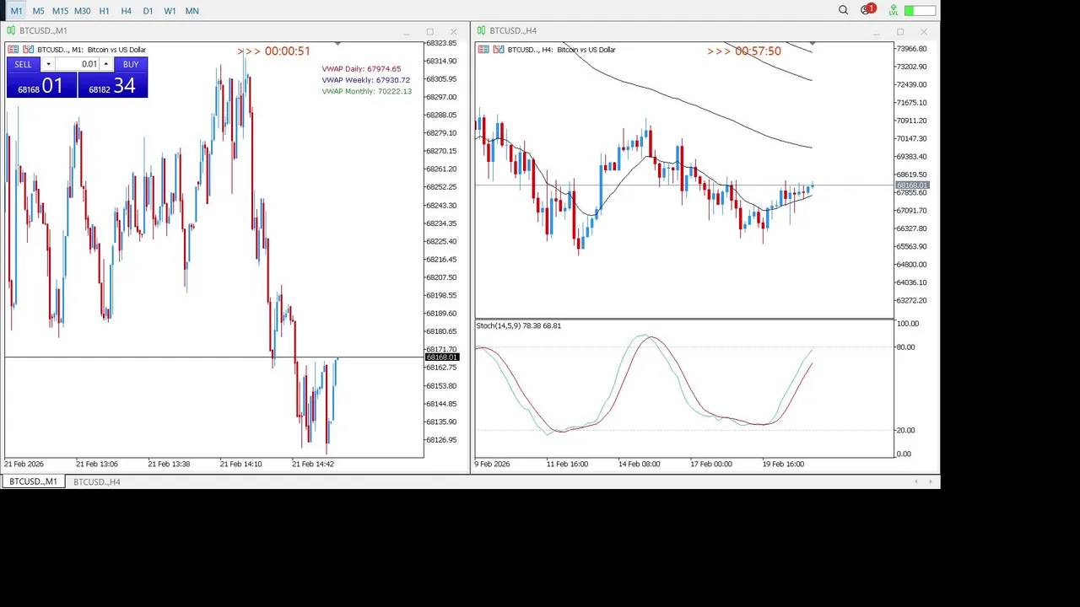Click the H4 countdown timer 00:57:50
Viewport: 1080px width, 607px height.
click(x=758, y=51)
